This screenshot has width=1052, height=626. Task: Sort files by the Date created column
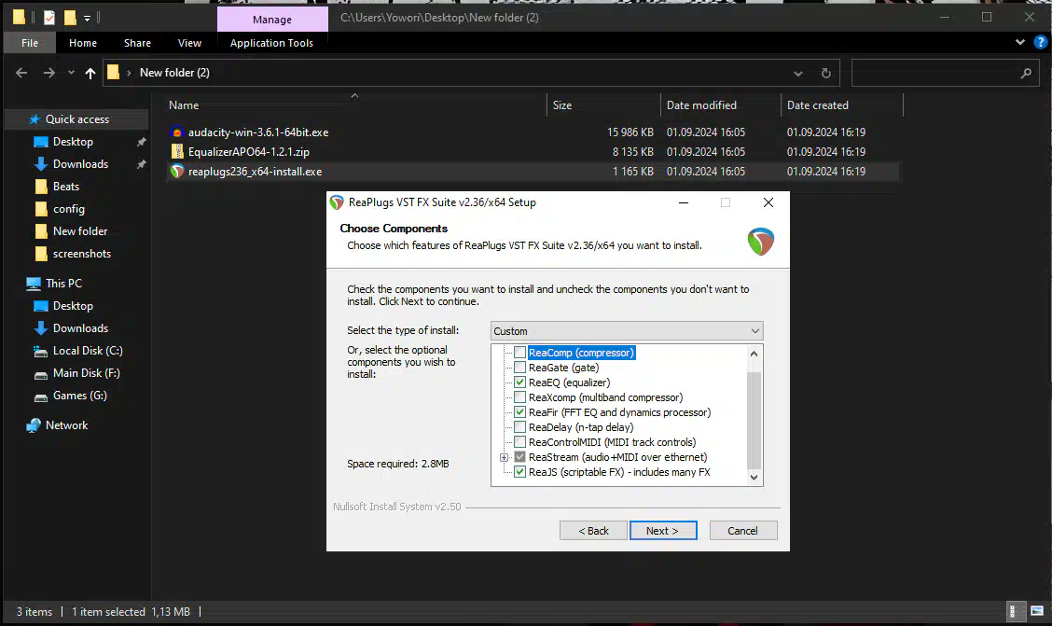842,105
